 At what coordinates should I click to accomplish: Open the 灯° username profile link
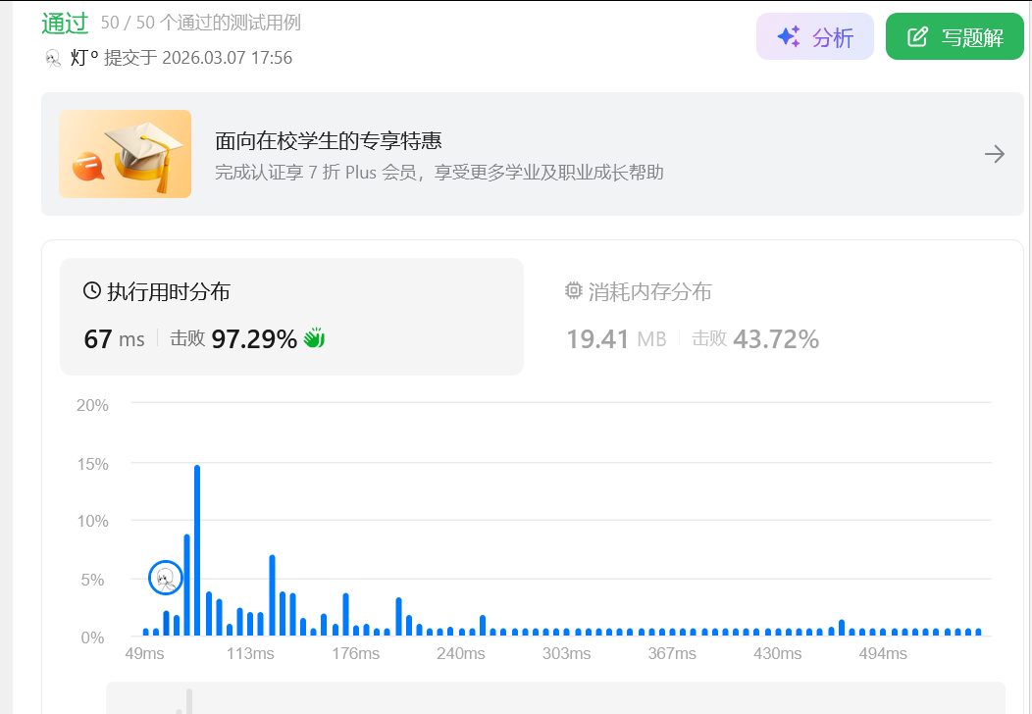pos(85,58)
